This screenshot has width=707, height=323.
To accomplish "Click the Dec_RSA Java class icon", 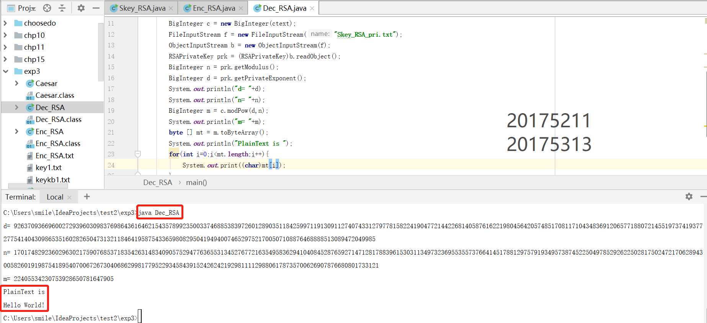I will coord(30,107).
